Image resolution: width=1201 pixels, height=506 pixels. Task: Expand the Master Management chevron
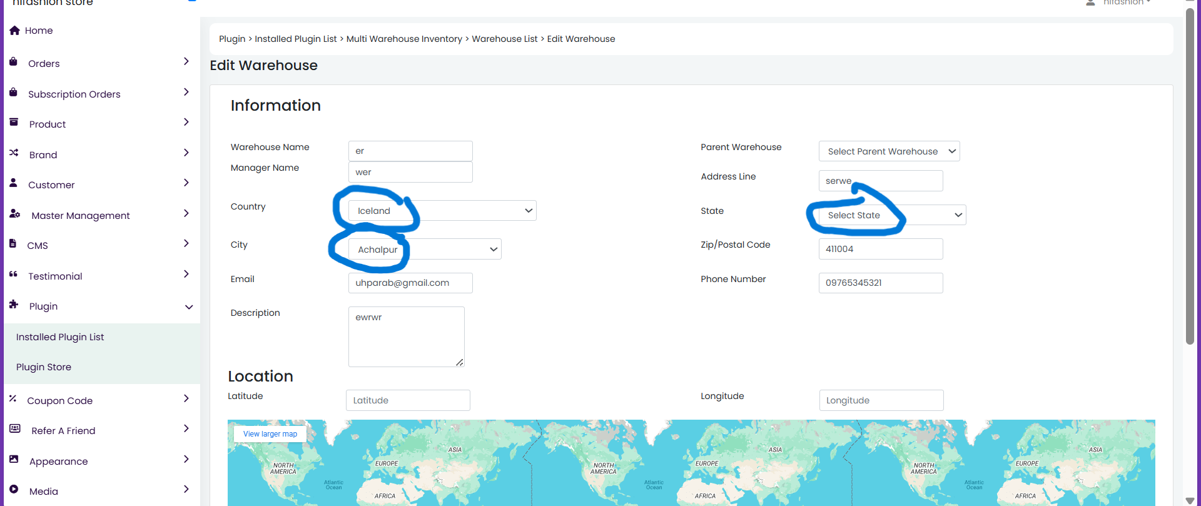click(186, 213)
